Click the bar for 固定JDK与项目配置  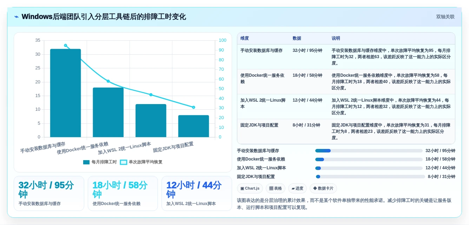pyautogui.click(x=193, y=126)
